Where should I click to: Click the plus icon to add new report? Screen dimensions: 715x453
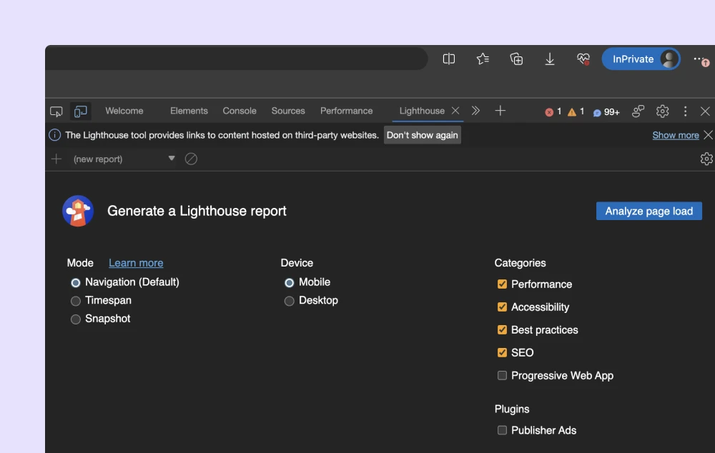(56, 159)
